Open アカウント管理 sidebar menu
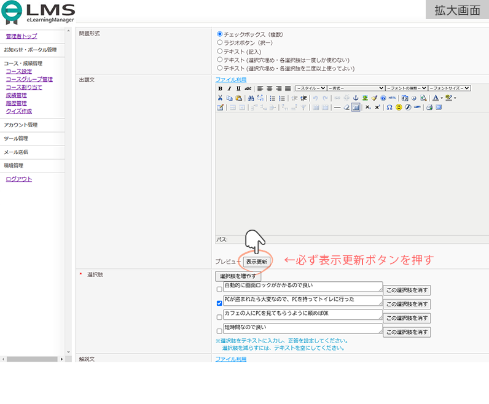Screen dimensions: 489x404 pyautogui.click(x=21, y=125)
